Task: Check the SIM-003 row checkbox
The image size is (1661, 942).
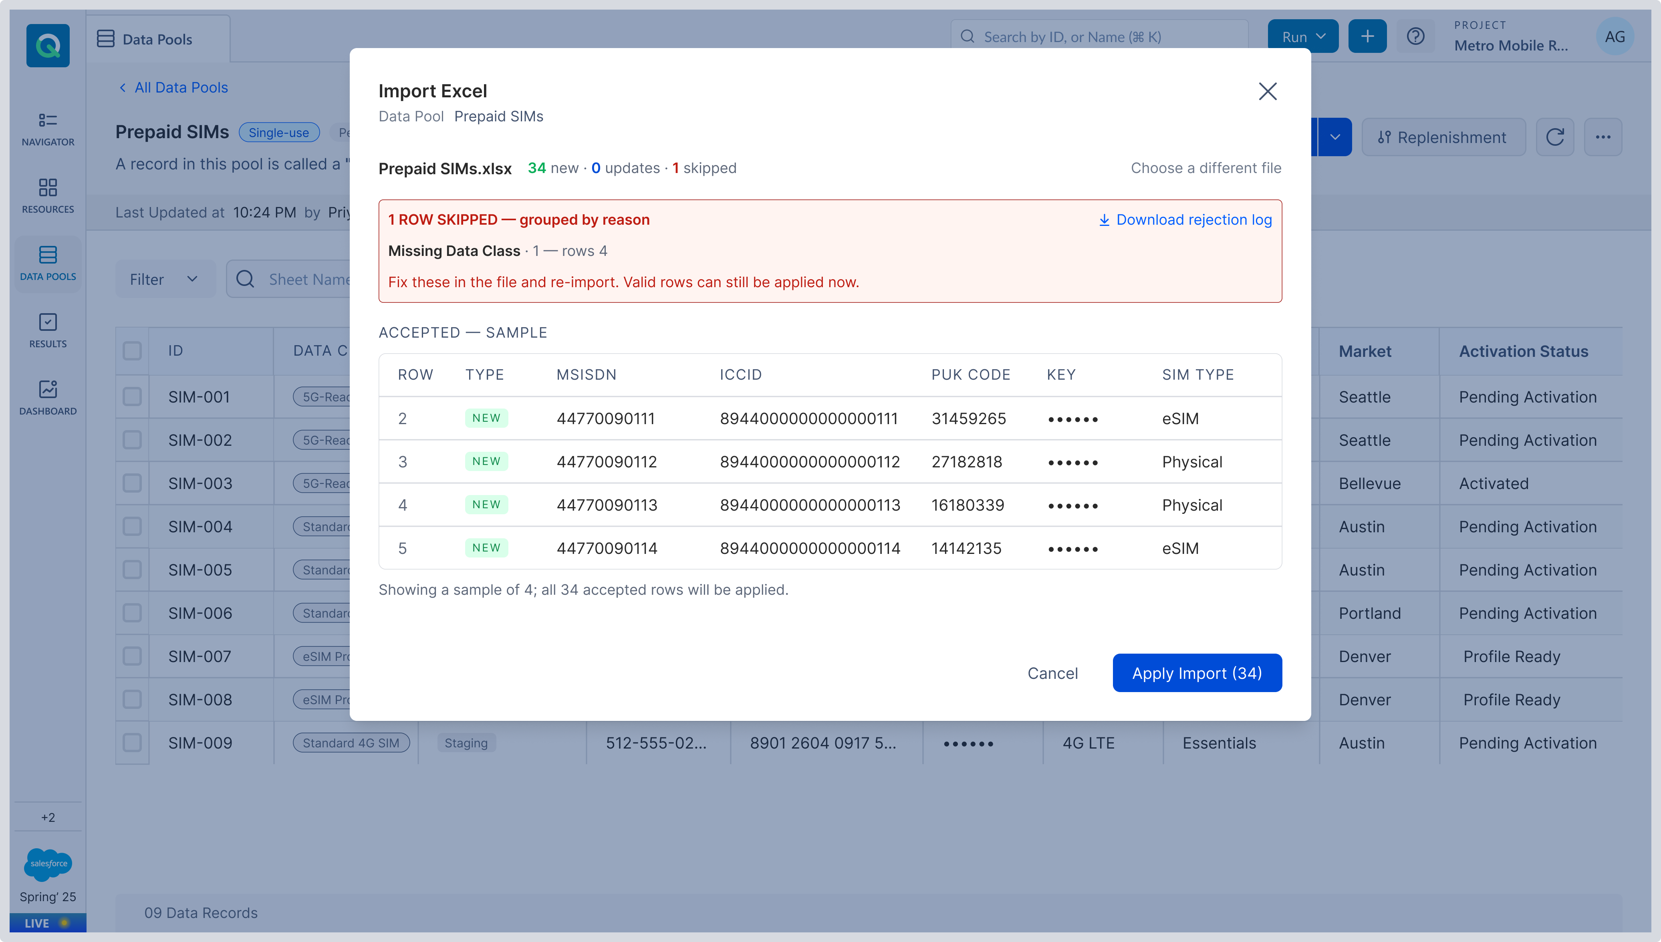Action: click(132, 483)
